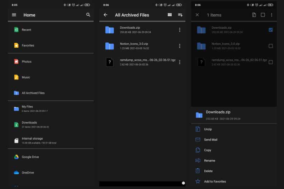Tap the file icon in selection toolbar
Image resolution: width=284 pixels, height=189 pixels.
254,15
